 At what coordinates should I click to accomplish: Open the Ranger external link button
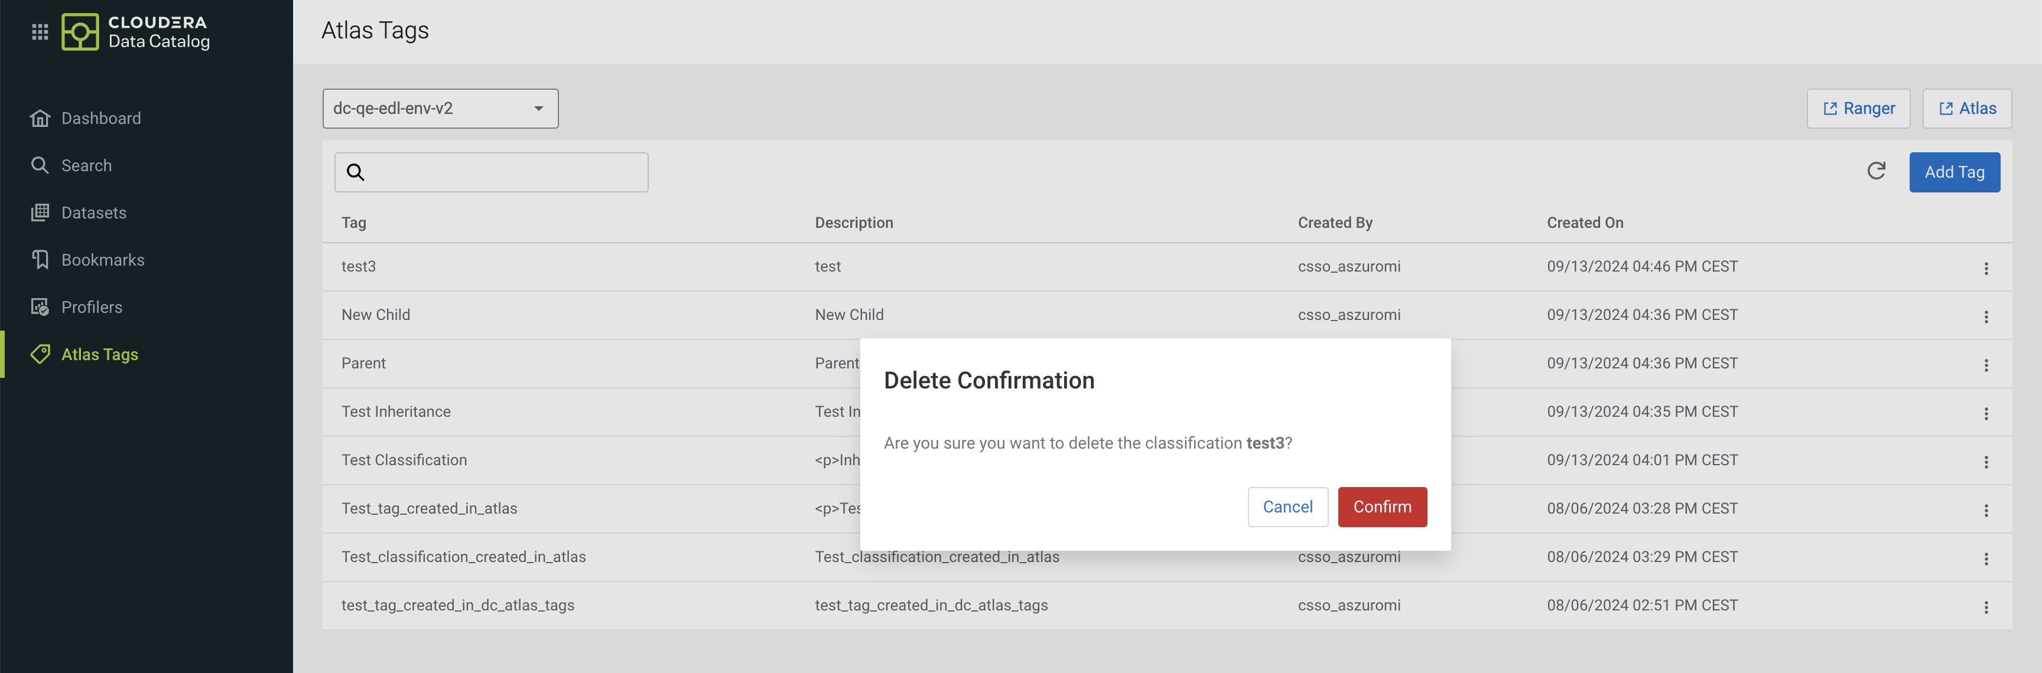click(1858, 109)
